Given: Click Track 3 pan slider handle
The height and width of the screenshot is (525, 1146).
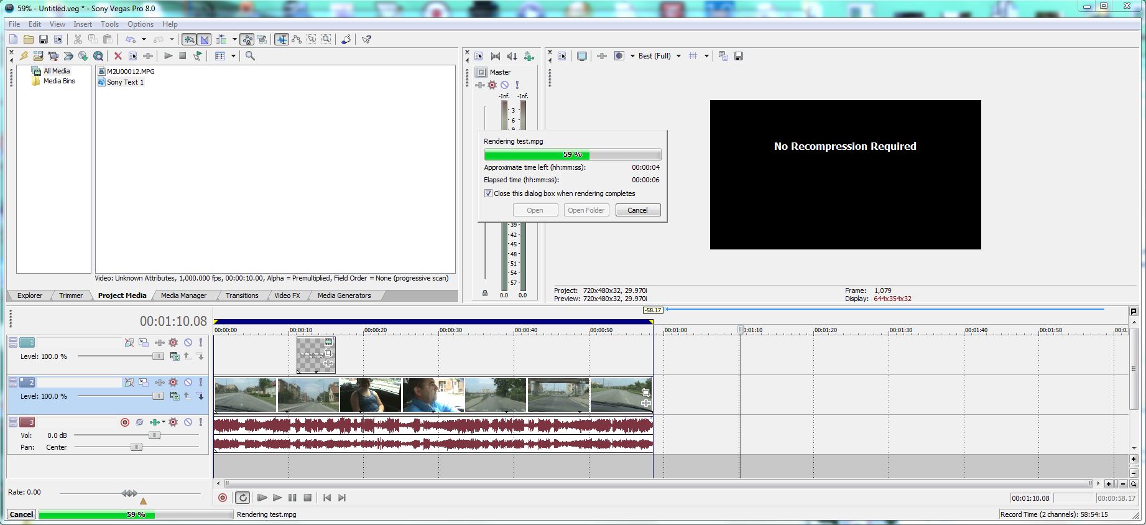Looking at the screenshot, I should point(136,447).
